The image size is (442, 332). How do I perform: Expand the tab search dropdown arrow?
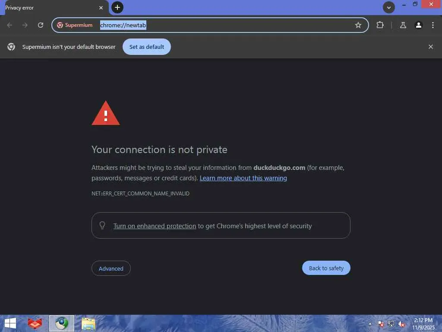click(389, 8)
